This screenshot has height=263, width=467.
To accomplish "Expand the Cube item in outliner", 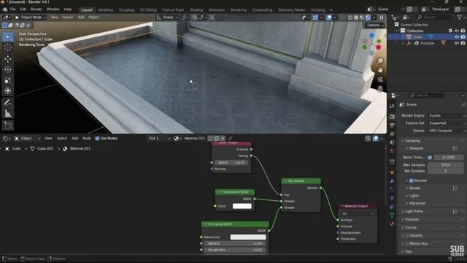I will click(403, 37).
